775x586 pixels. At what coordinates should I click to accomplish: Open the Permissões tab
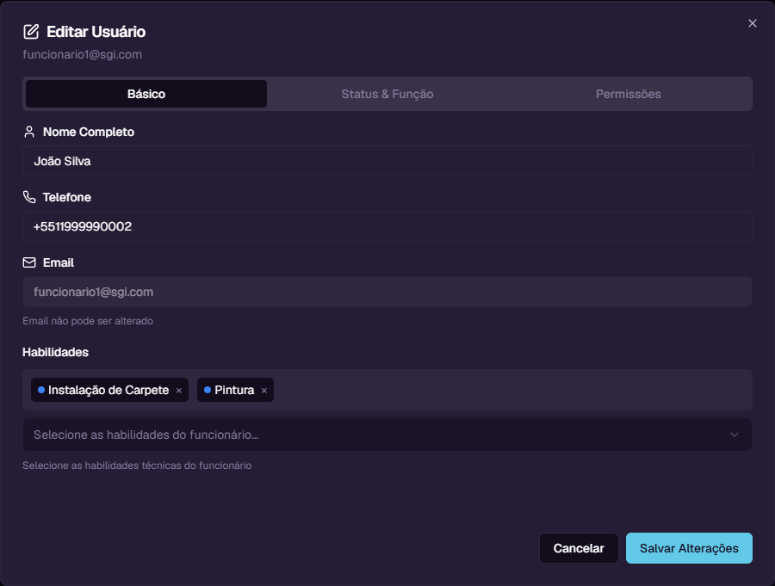click(628, 94)
